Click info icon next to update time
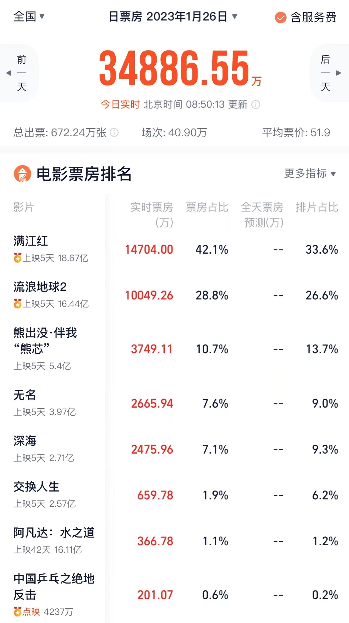The image size is (349, 623). coord(256,105)
